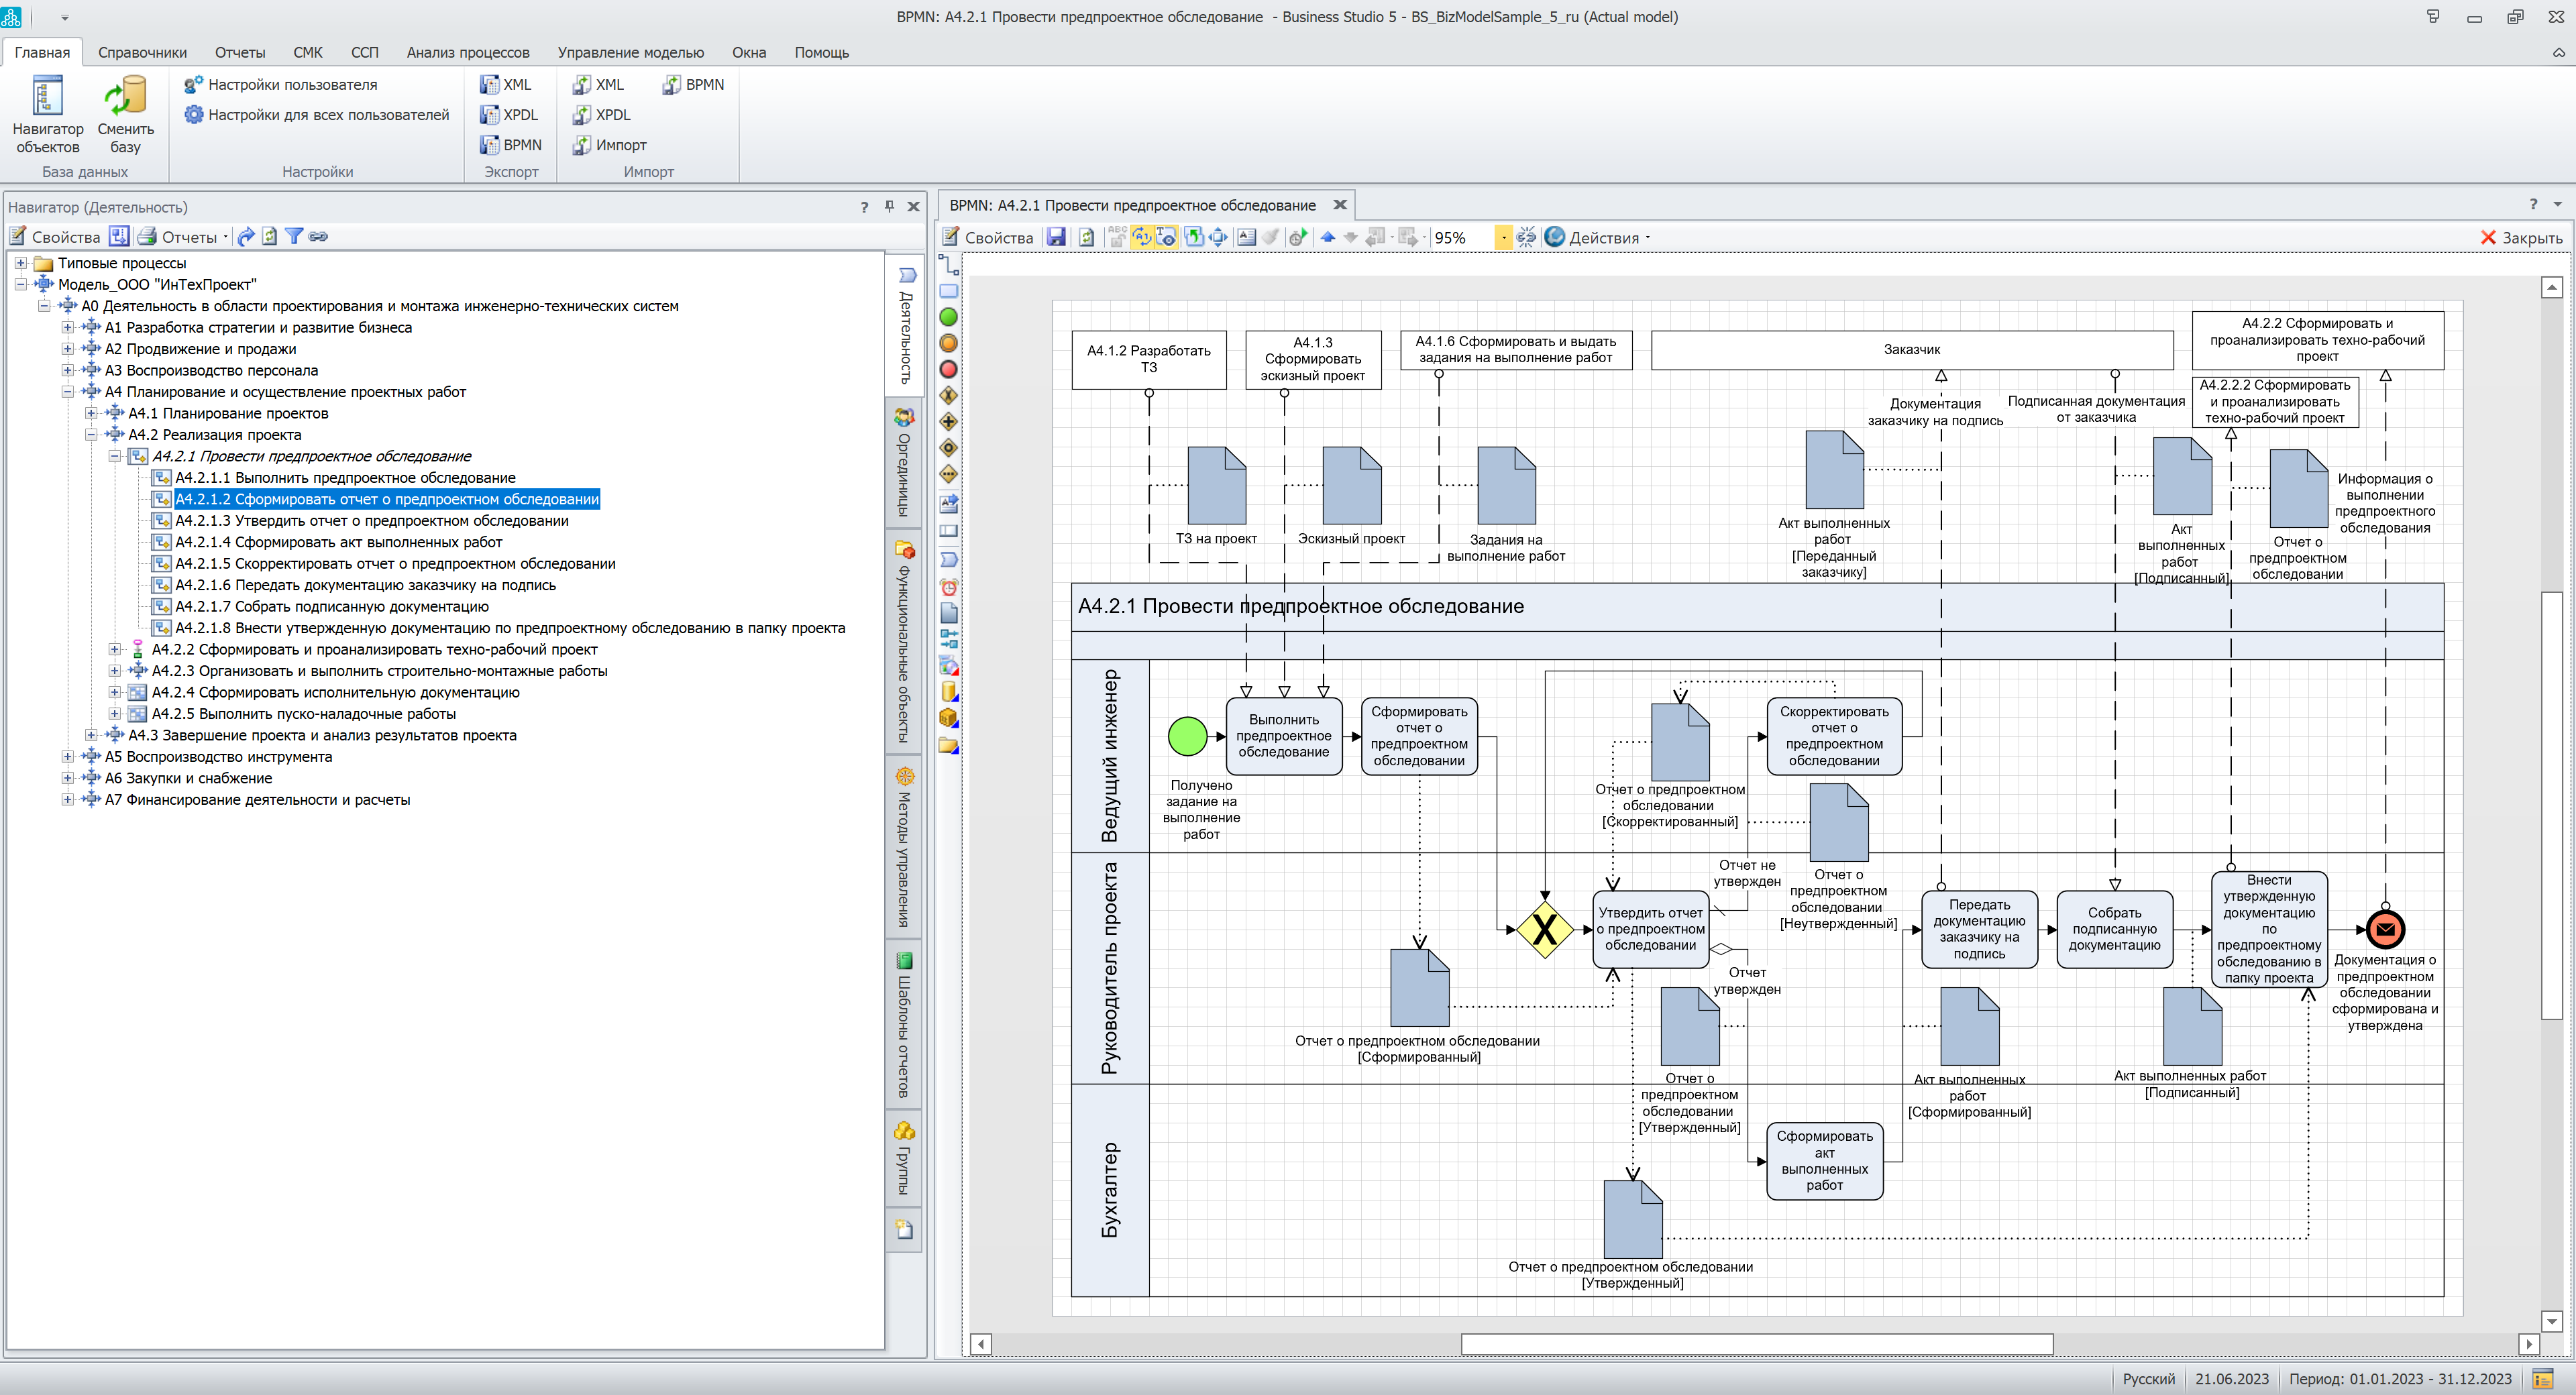Expand A1 Разработка стратегии и развитие бизнеса
Viewport: 2576px width, 1395px height.
(67, 327)
